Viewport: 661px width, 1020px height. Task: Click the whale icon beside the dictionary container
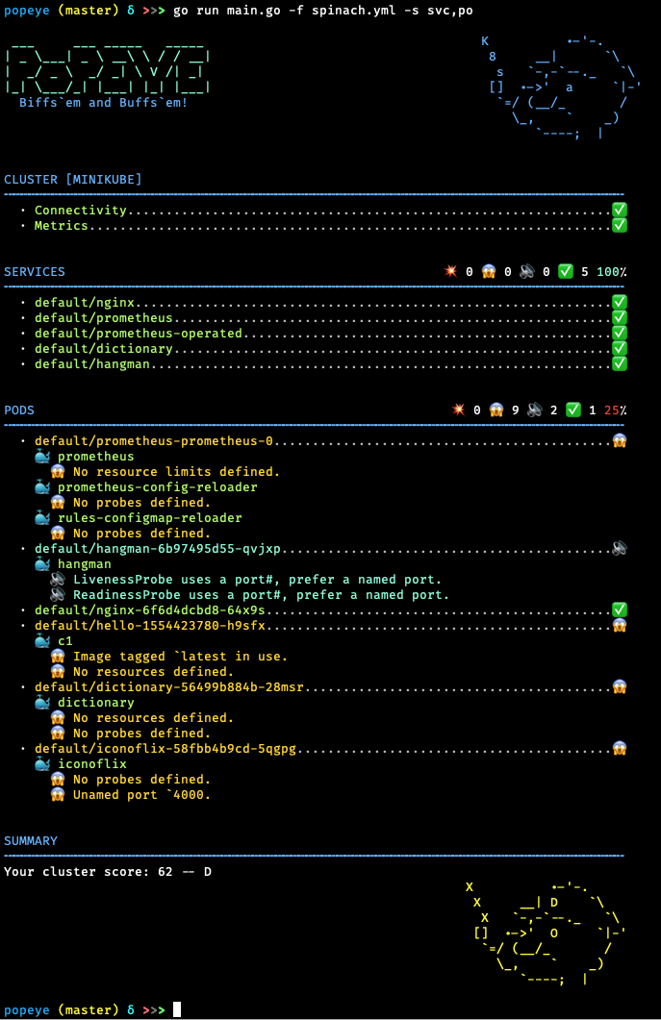click(43, 703)
